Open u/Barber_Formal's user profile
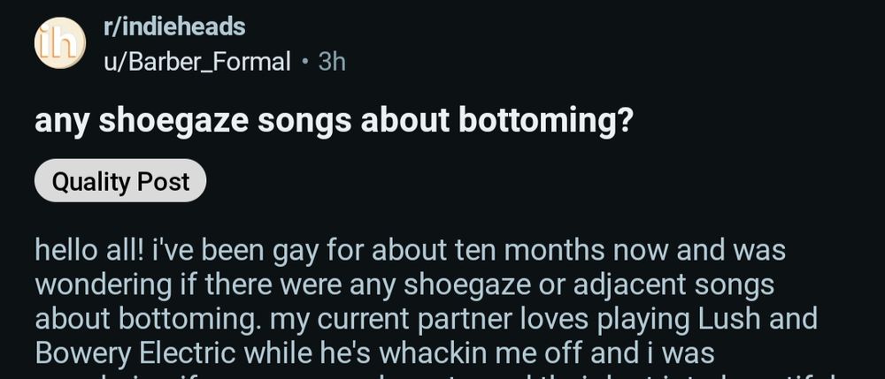This screenshot has width=885, height=379. click(197, 62)
